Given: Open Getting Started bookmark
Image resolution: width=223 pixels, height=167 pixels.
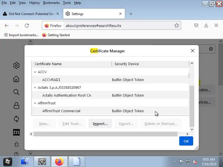Looking at the screenshot, I should [56, 35].
